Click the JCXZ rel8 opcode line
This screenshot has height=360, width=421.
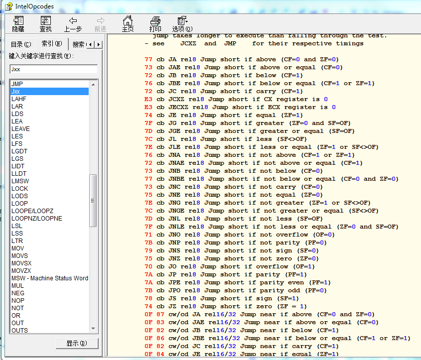[x=236, y=99]
